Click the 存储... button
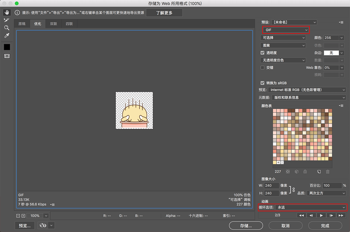Viewport: 350px width, 232px height. 246,226
